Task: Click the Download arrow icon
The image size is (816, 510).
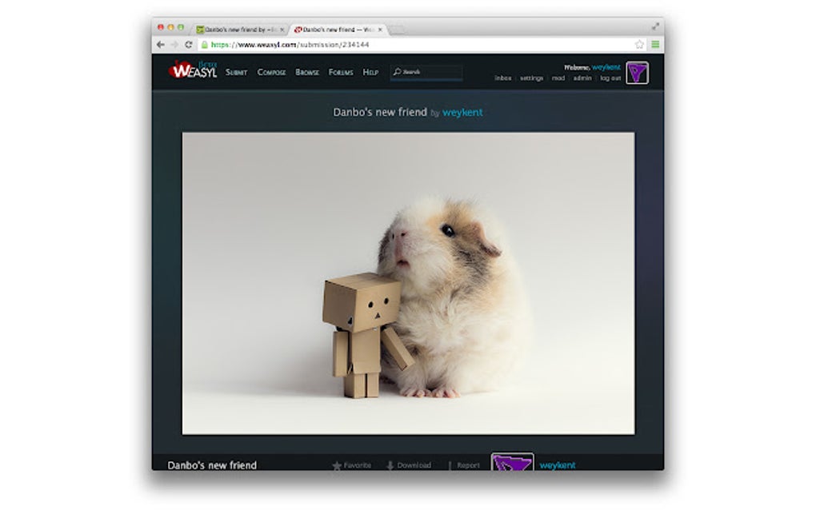Action: tap(390, 466)
